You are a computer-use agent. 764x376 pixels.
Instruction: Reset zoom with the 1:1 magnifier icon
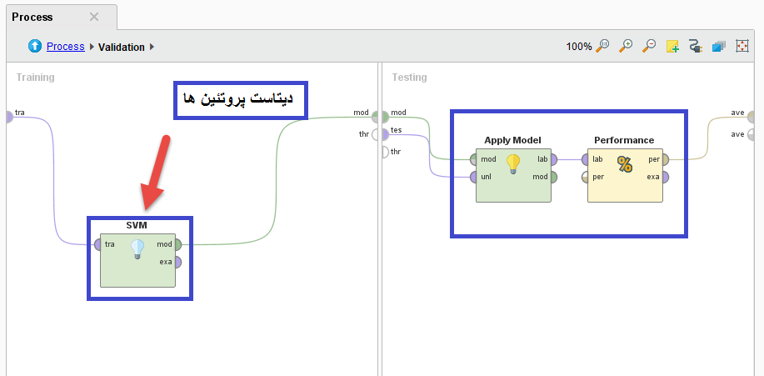point(604,47)
